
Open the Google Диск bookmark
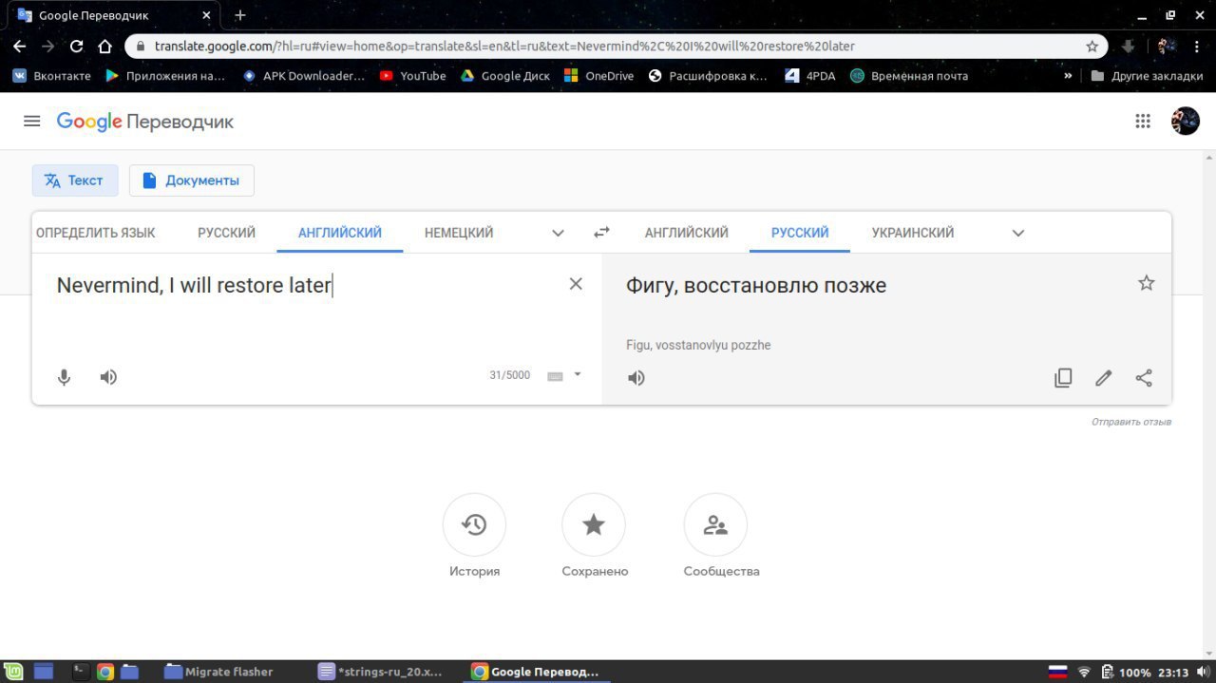(505, 76)
